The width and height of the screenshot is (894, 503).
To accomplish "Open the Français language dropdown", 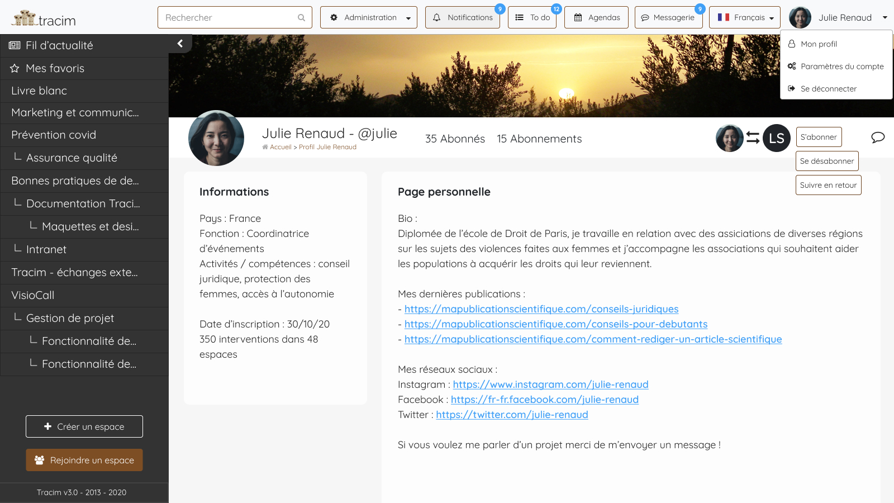I will pos(745,17).
